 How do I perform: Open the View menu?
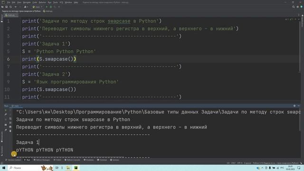19,2
